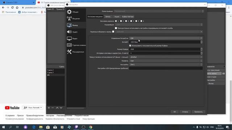Open the notification center on the taskbar
Image resolution: width=232 pixels, height=130 pixels.
227,127
